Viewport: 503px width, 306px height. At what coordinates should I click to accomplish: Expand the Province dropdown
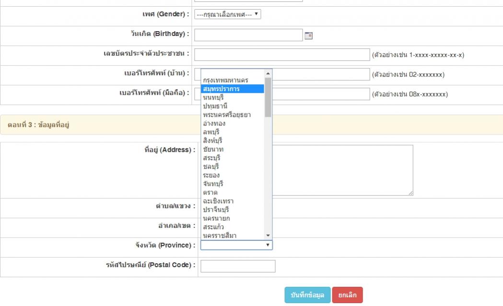click(236, 245)
